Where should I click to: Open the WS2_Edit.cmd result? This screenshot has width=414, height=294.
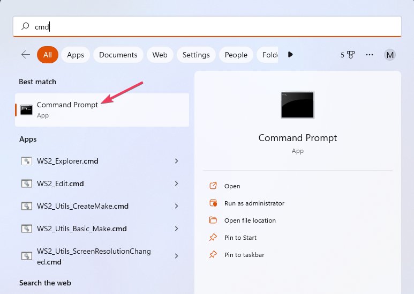click(x=102, y=183)
